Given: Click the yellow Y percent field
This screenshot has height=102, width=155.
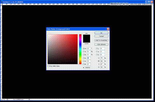Looking at the screenshot, I should [102, 64].
